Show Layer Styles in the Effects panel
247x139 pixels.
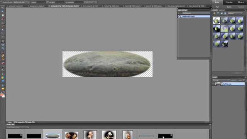pyautogui.click(x=218, y=14)
